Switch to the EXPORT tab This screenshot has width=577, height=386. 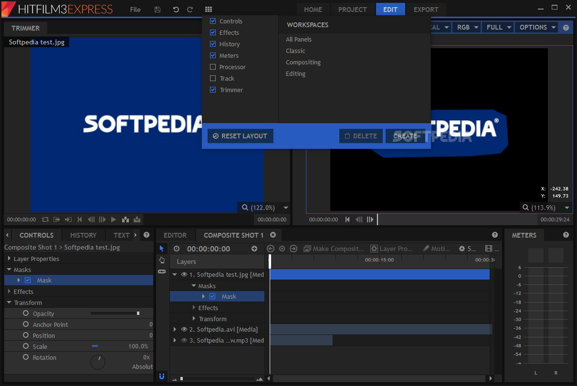click(x=426, y=10)
